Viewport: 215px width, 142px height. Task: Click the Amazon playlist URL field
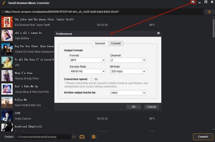coord(92,12)
